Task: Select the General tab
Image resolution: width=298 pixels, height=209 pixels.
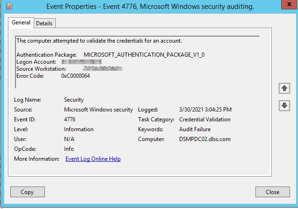Action: (21, 22)
